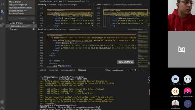This screenshot has height=110, width=195.
Task: Open terminal panel more actions ellipsis
Action: tap(139, 70)
